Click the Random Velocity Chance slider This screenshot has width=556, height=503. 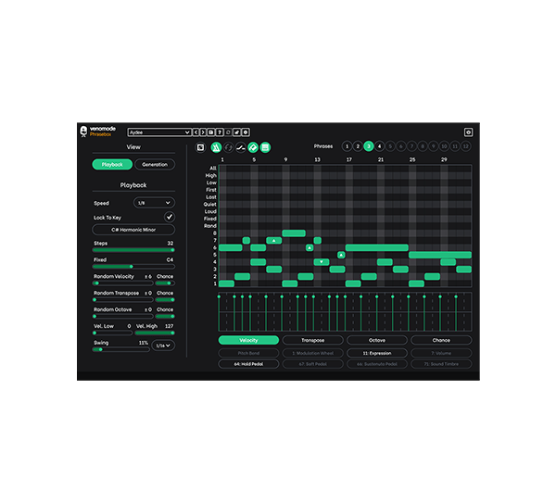[165, 283]
